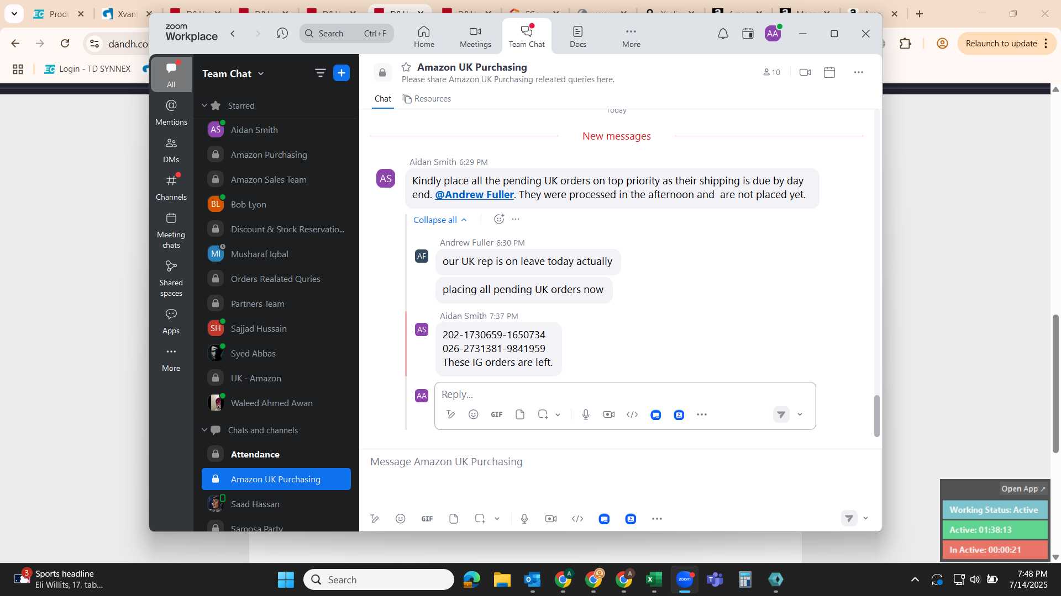Open Zoom More tab
Screen dimensions: 1061x596
pos(631,36)
